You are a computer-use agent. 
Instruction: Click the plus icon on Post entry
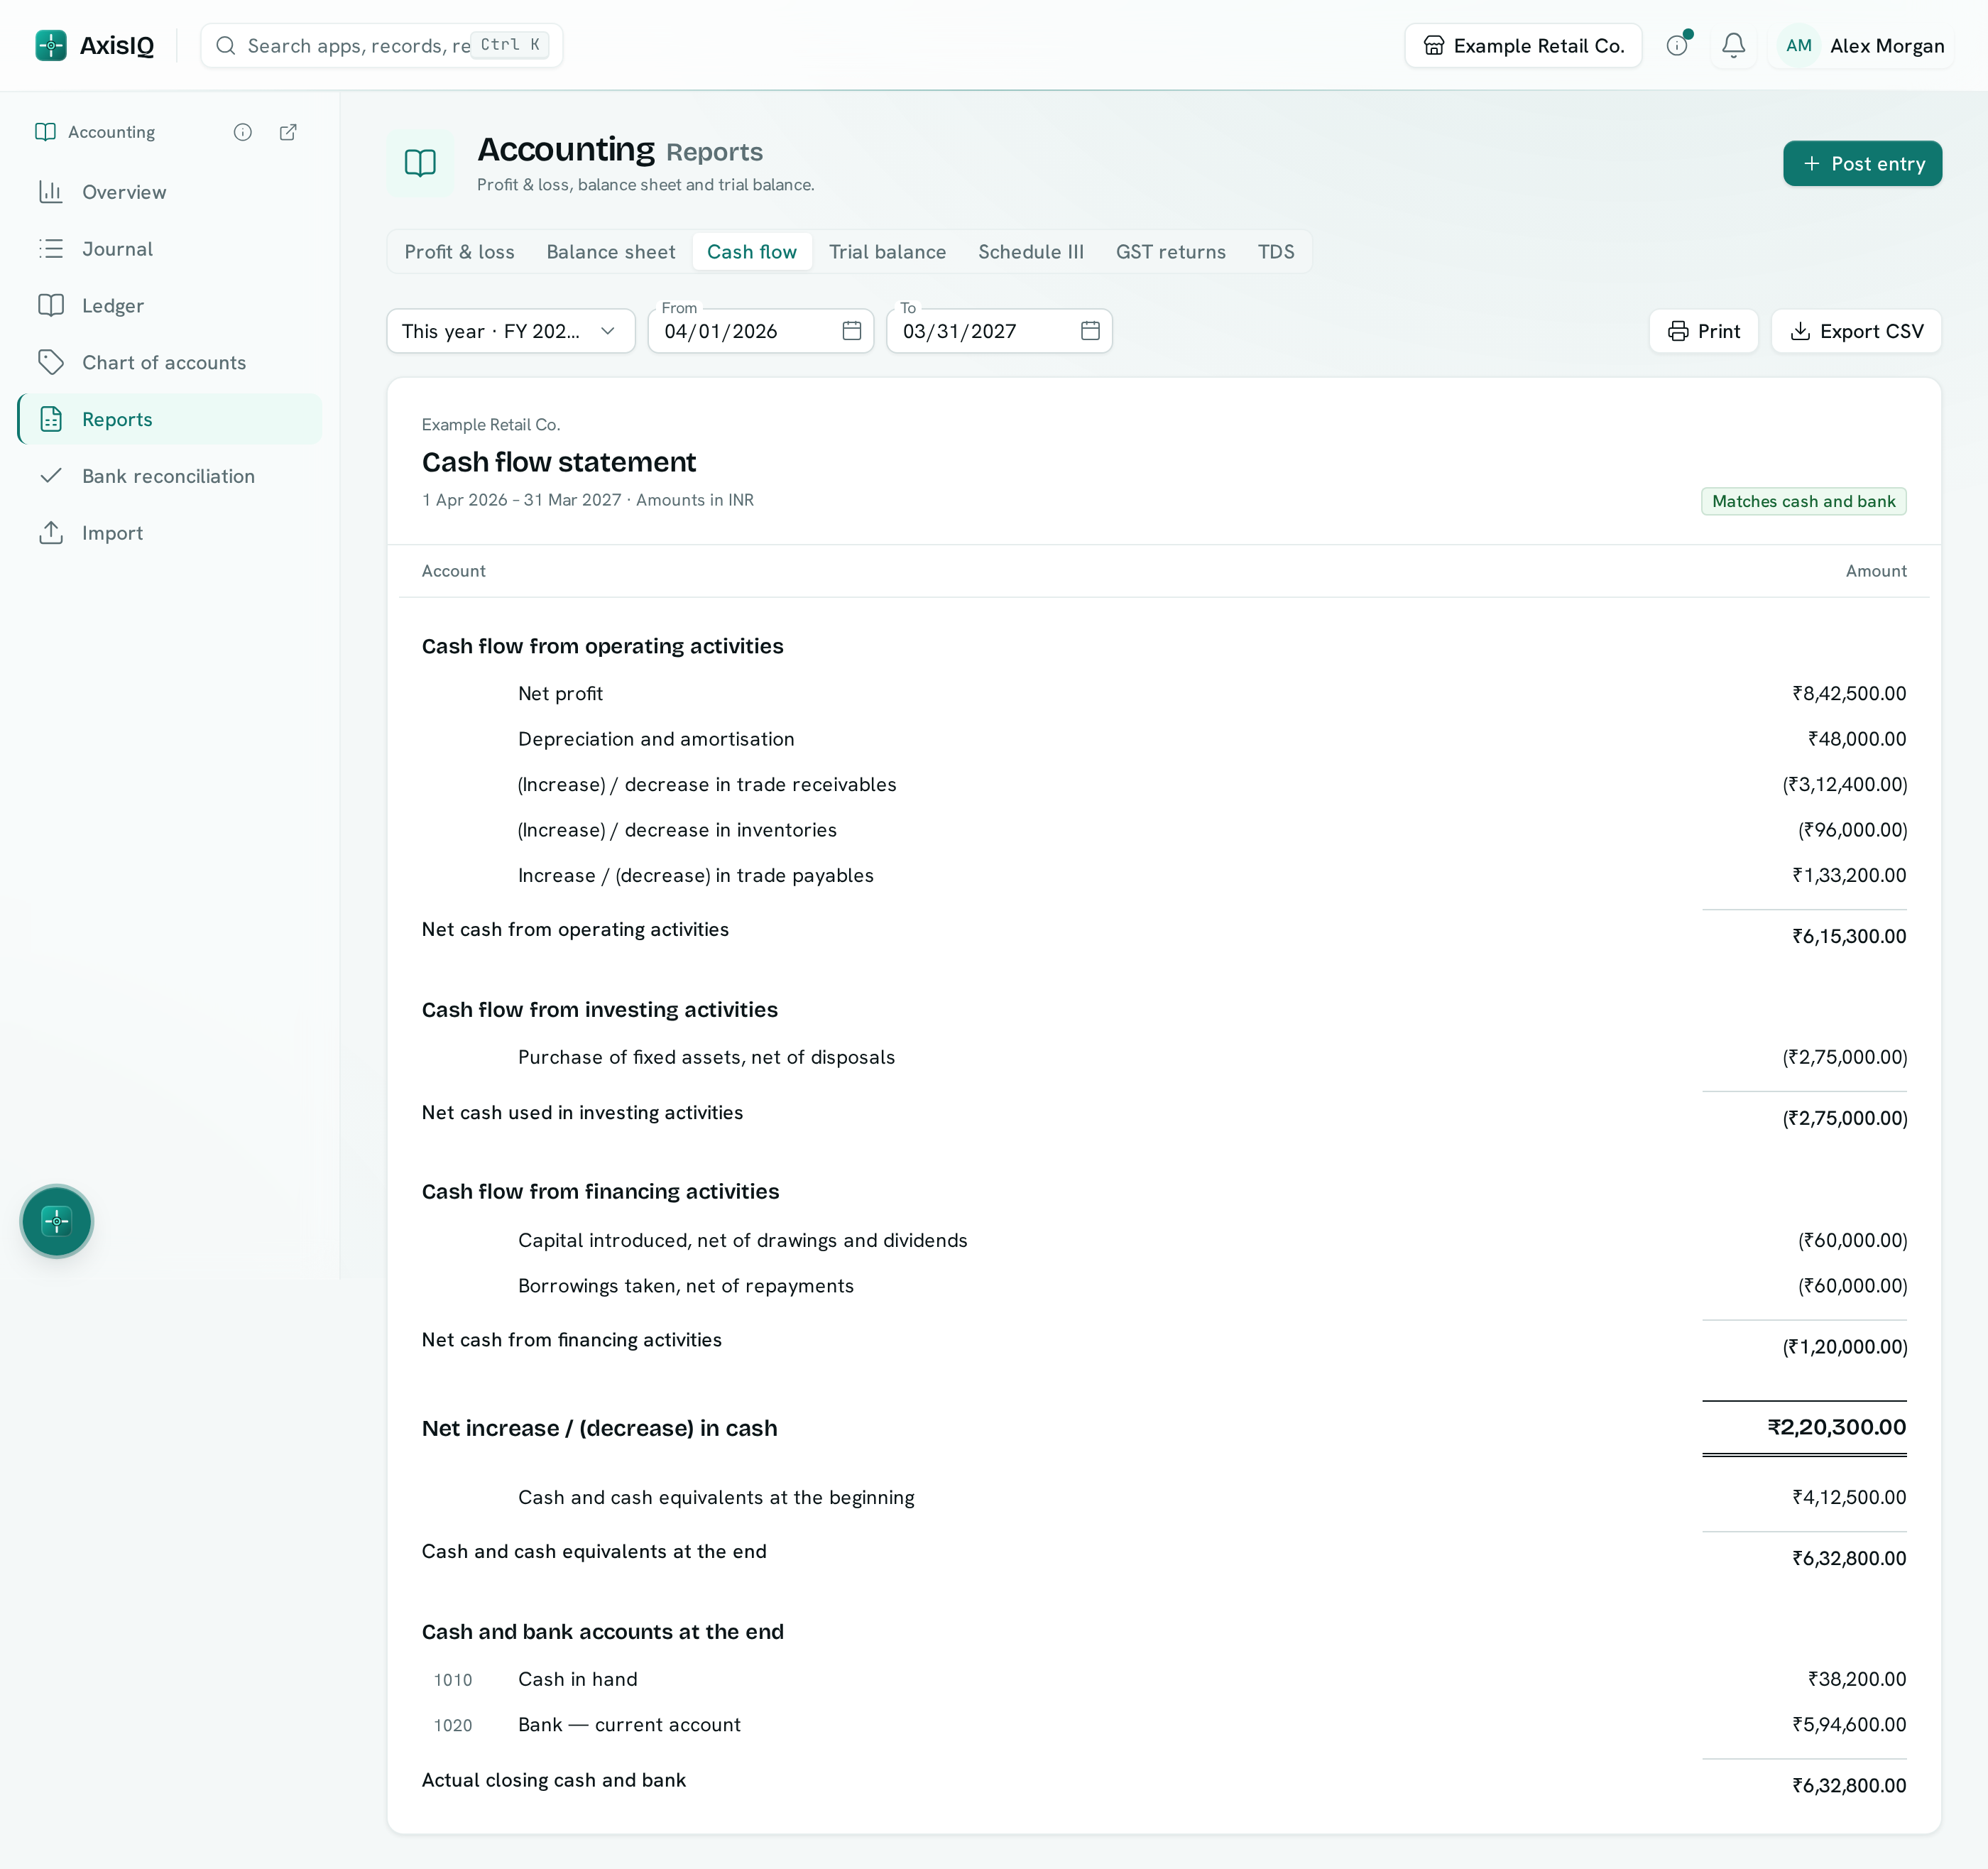(x=1811, y=164)
